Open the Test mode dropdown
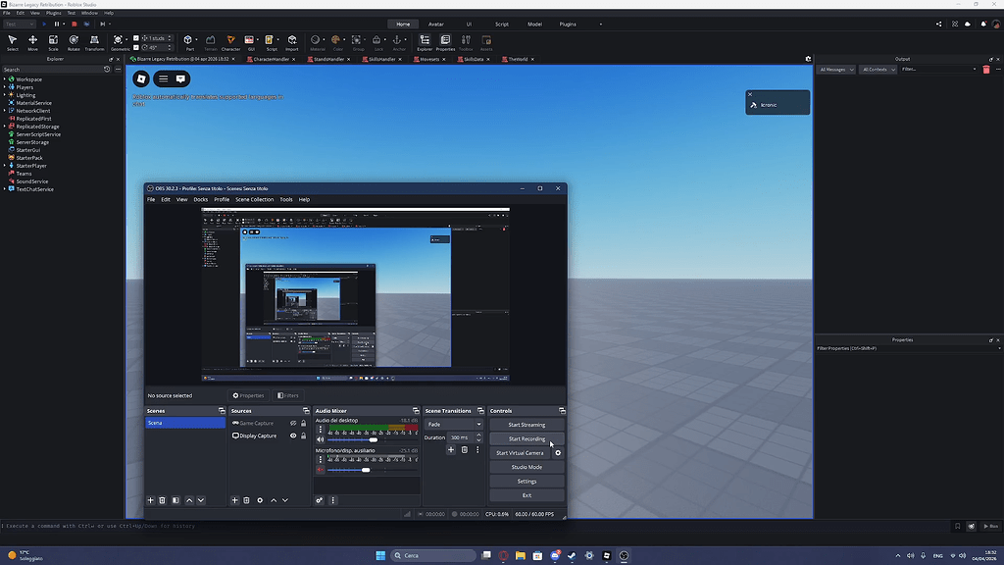Screen dimensions: 1004x565 click(20, 25)
